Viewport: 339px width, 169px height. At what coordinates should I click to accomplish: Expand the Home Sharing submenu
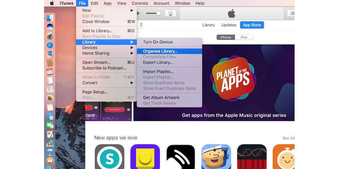[x=106, y=53]
